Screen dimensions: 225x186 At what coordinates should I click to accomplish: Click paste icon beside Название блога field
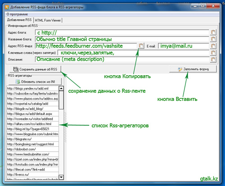click(x=213, y=39)
